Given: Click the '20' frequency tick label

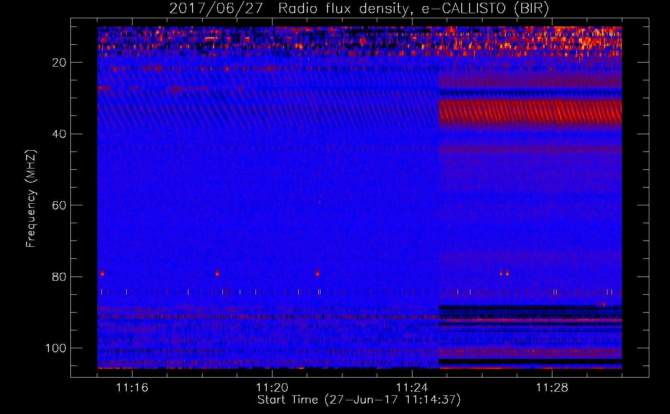Looking at the screenshot, I should coord(59,63).
